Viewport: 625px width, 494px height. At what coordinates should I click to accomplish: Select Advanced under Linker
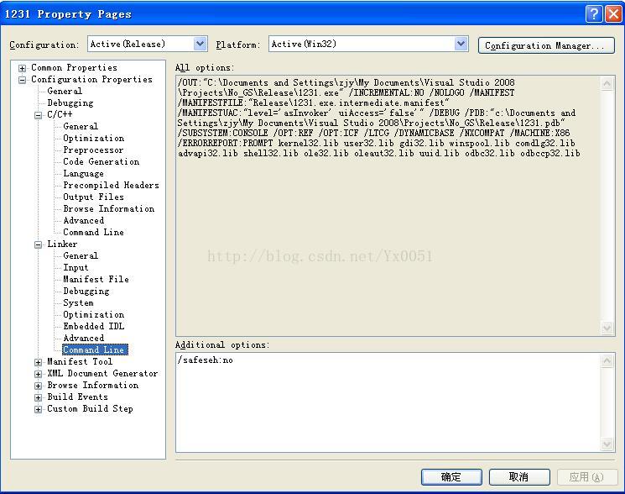pyautogui.click(x=83, y=338)
